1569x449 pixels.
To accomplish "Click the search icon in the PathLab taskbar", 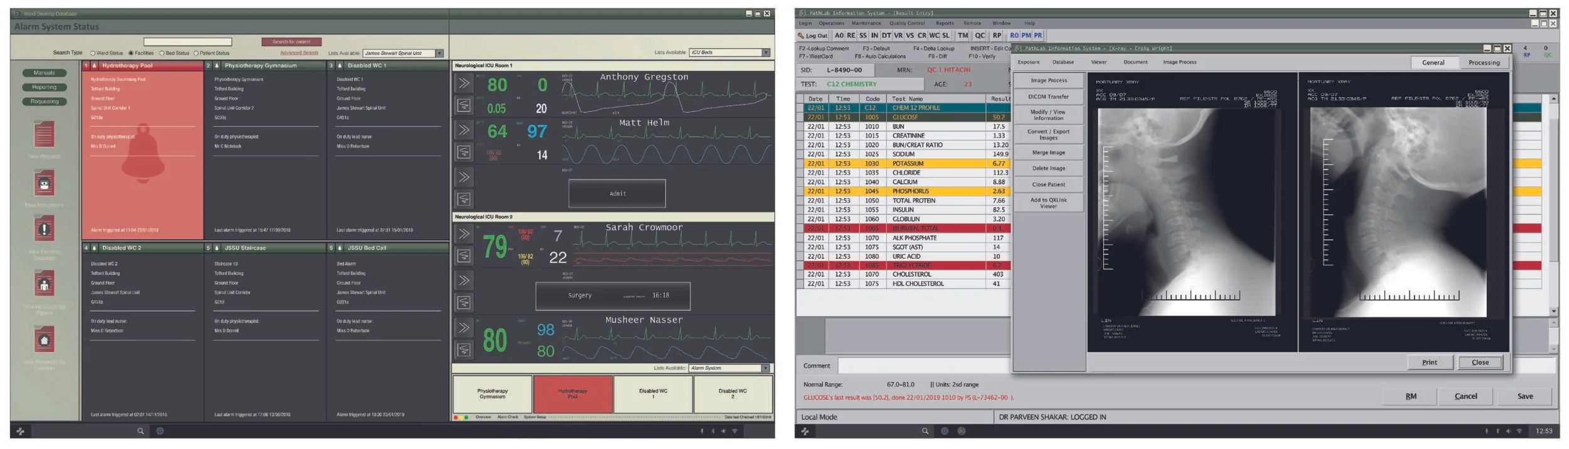I will click(x=925, y=431).
